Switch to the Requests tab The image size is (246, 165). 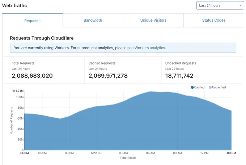pyautogui.click(x=32, y=21)
